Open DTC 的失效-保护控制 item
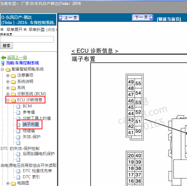This screenshot has height=186, width=187. point(20,148)
